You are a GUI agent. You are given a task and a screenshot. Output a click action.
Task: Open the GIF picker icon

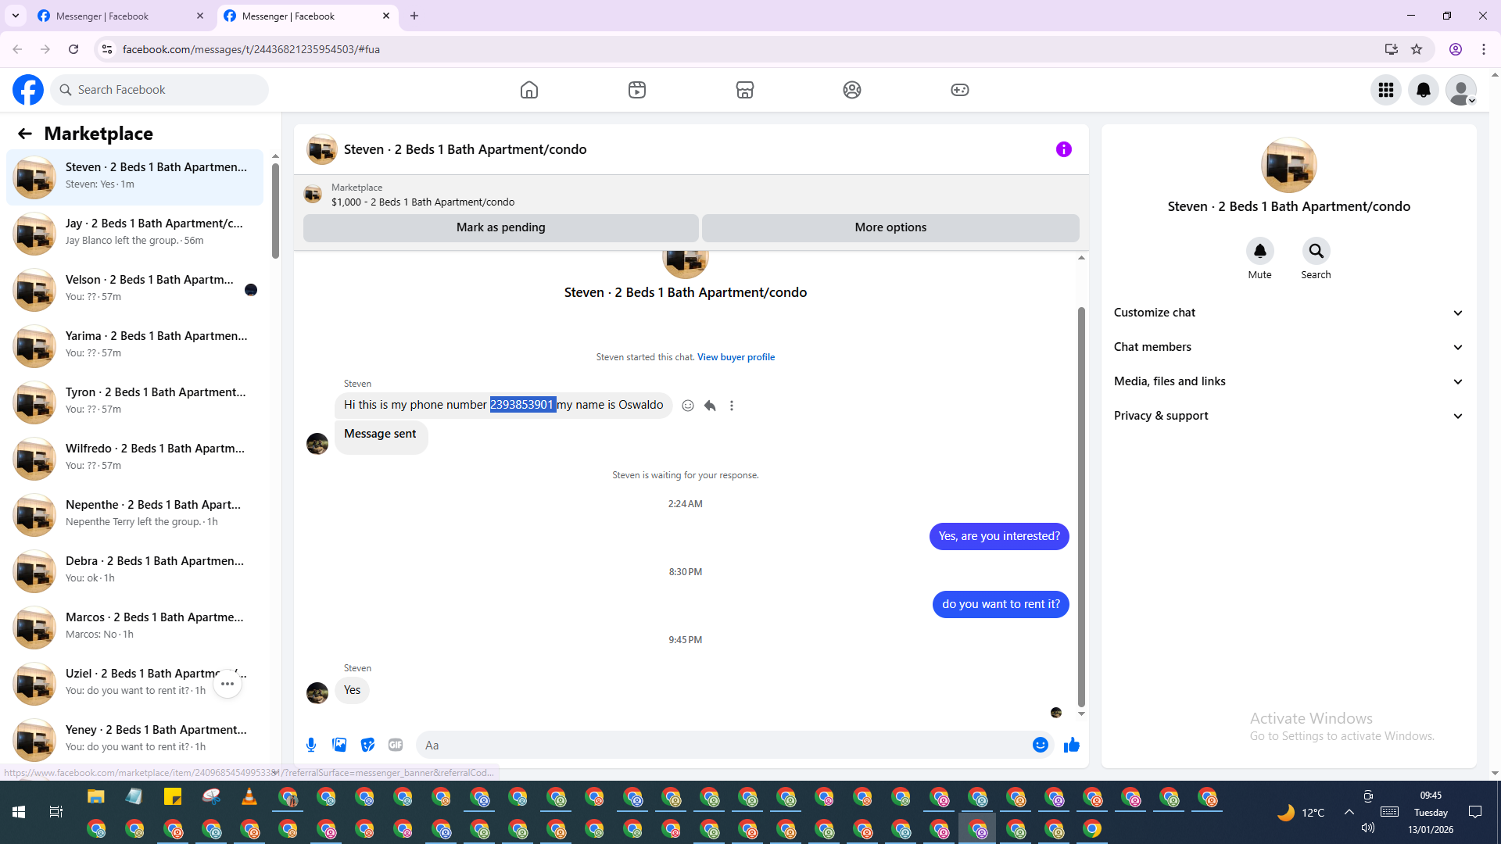point(396,745)
